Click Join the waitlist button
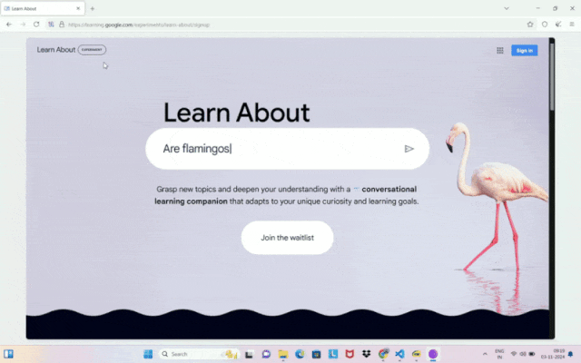This screenshot has width=581, height=363. 287,238
